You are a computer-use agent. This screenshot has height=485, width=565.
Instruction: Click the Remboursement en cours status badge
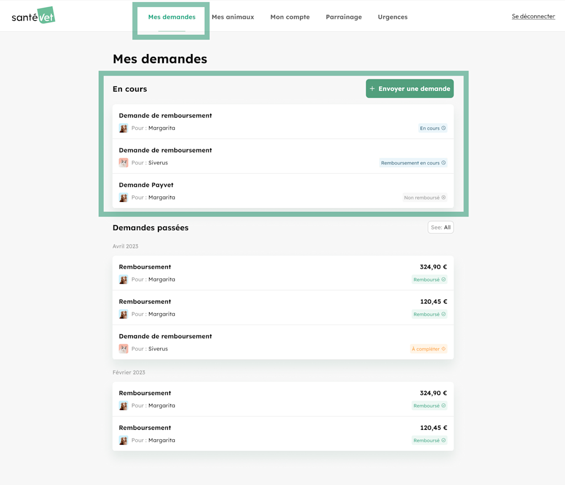coord(413,163)
